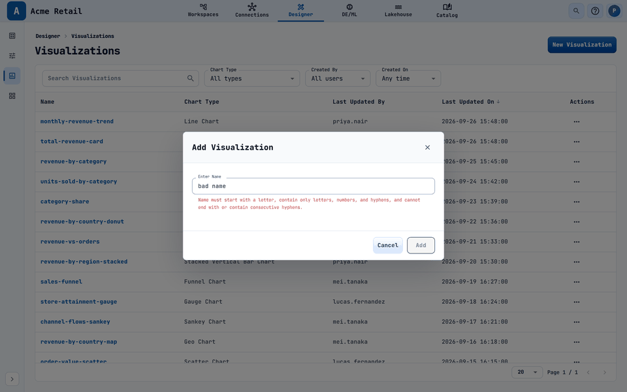This screenshot has height=392, width=627.
Task: Switch to the Workspaces tab
Action: tap(203, 10)
